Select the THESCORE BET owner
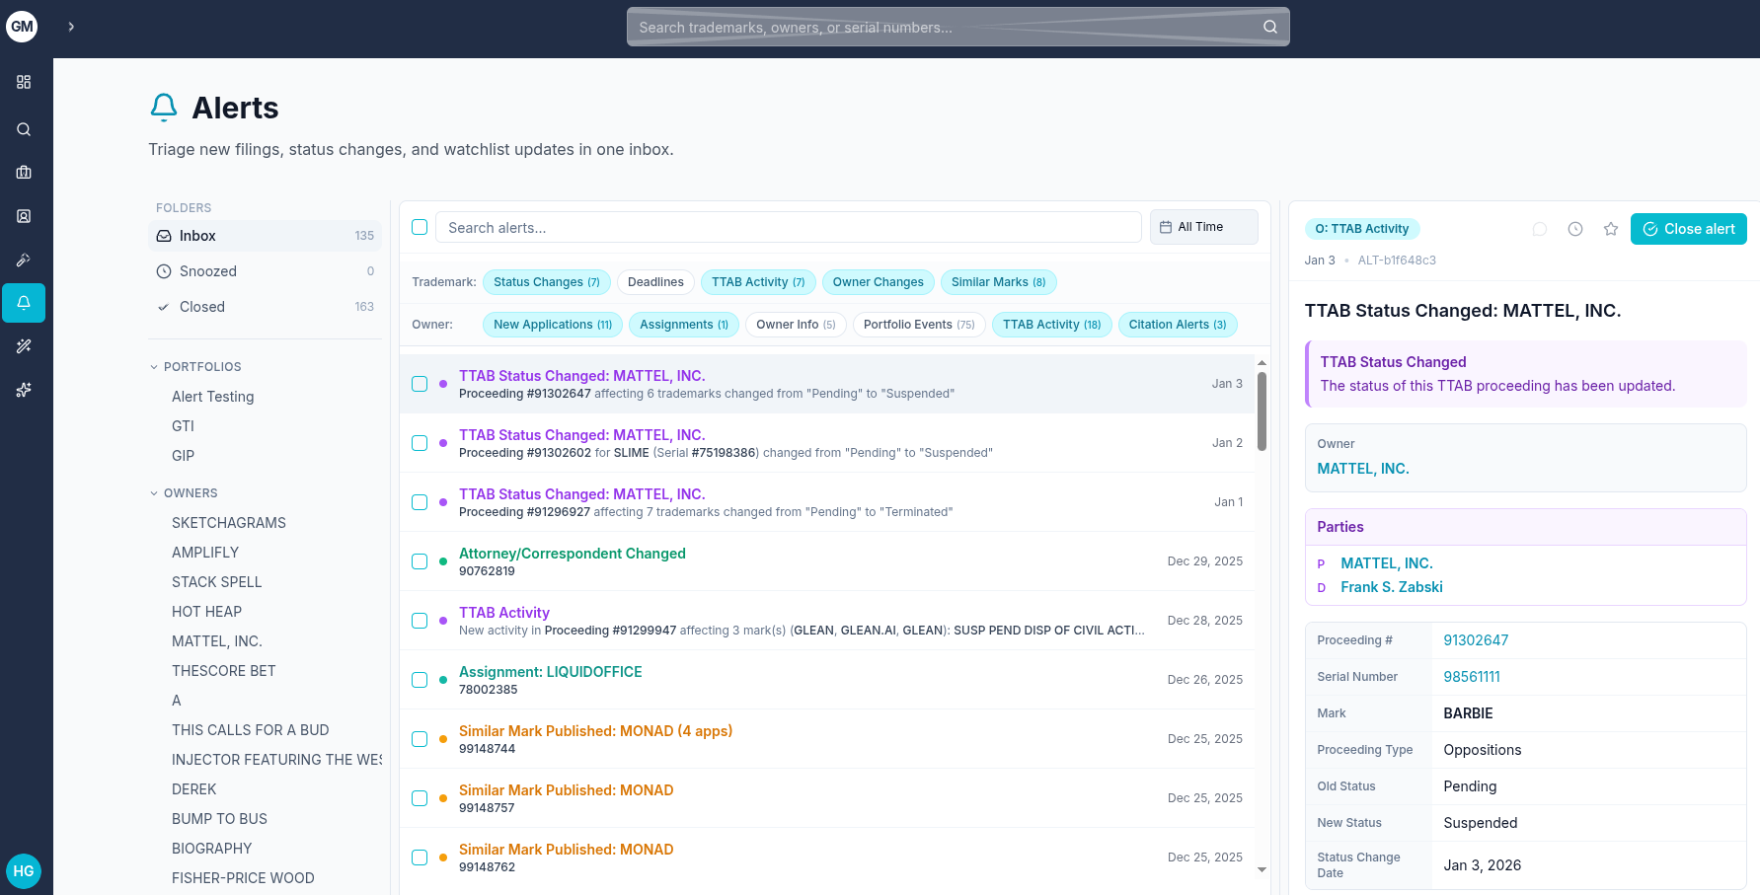Image resolution: width=1760 pixels, height=895 pixels. pyautogui.click(x=224, y=671)
